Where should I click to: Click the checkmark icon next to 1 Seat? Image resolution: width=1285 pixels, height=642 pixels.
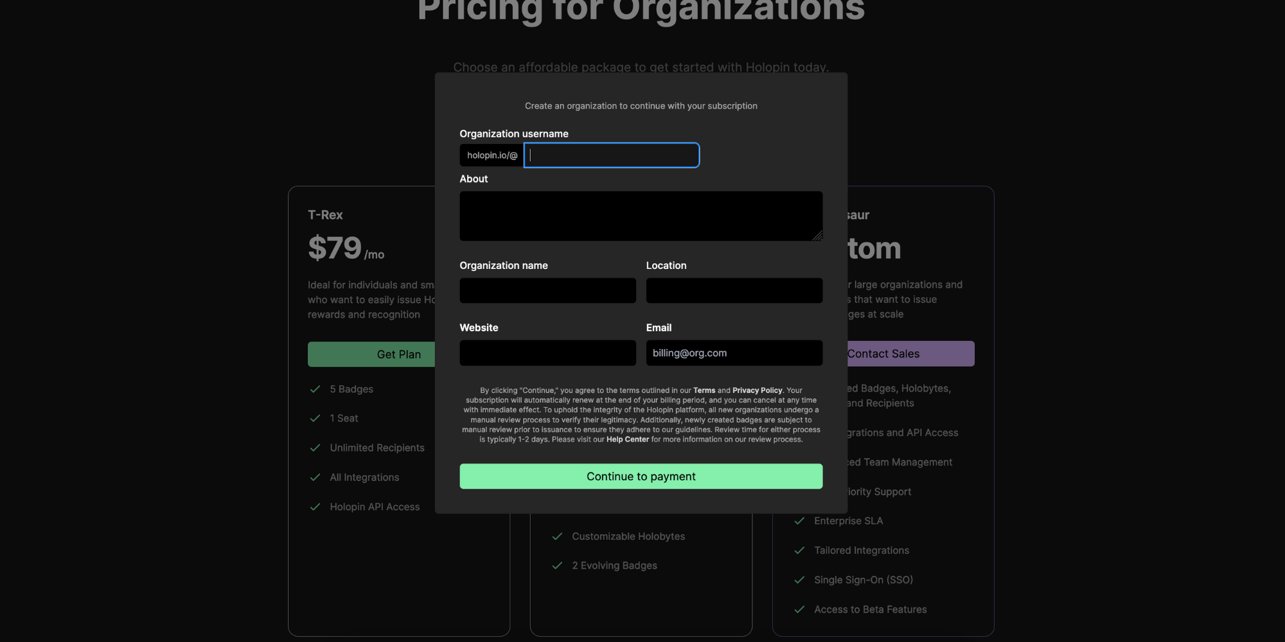coord(315,419)
